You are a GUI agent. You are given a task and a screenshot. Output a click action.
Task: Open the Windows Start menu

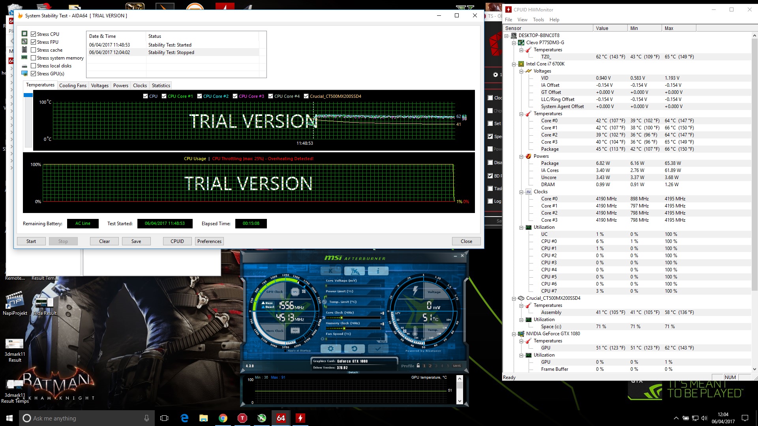coord(9,418)
